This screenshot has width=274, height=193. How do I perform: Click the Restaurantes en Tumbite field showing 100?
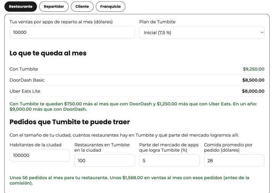[x=105, y=161]
